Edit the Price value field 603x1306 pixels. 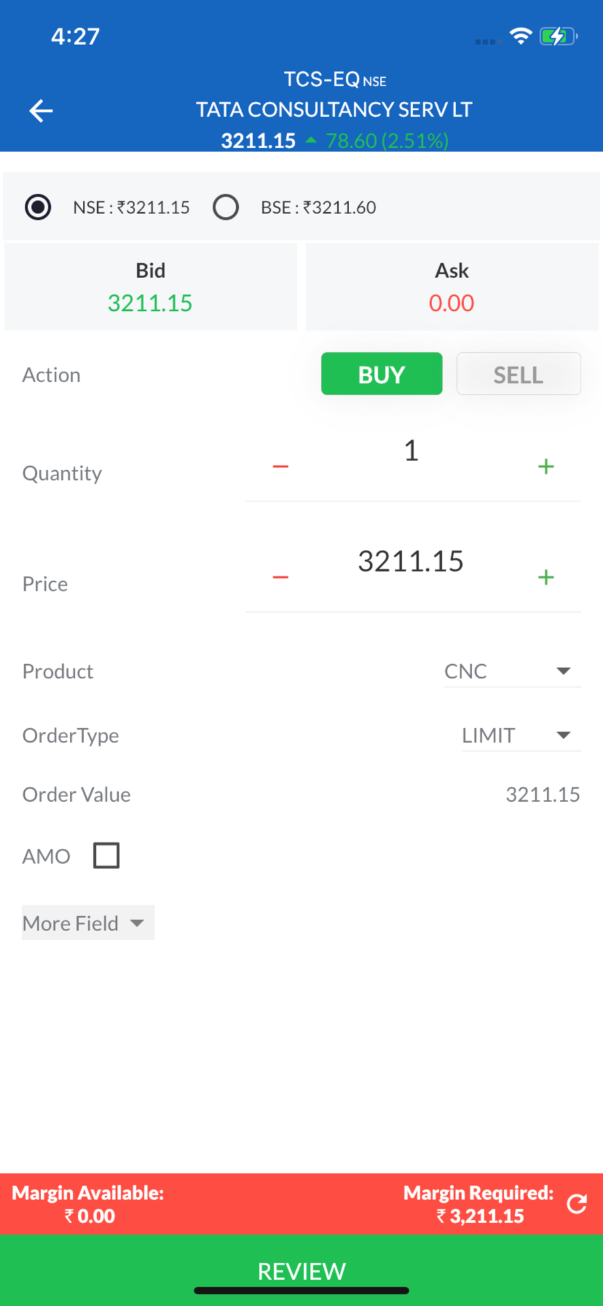[x=411, y=562]
